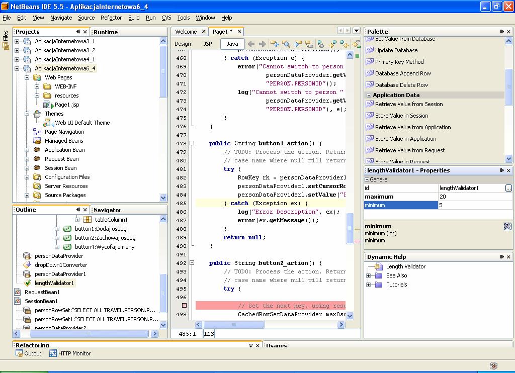Click the Output window icon
This screenshot has width=515, height=373.
(19, 353)
